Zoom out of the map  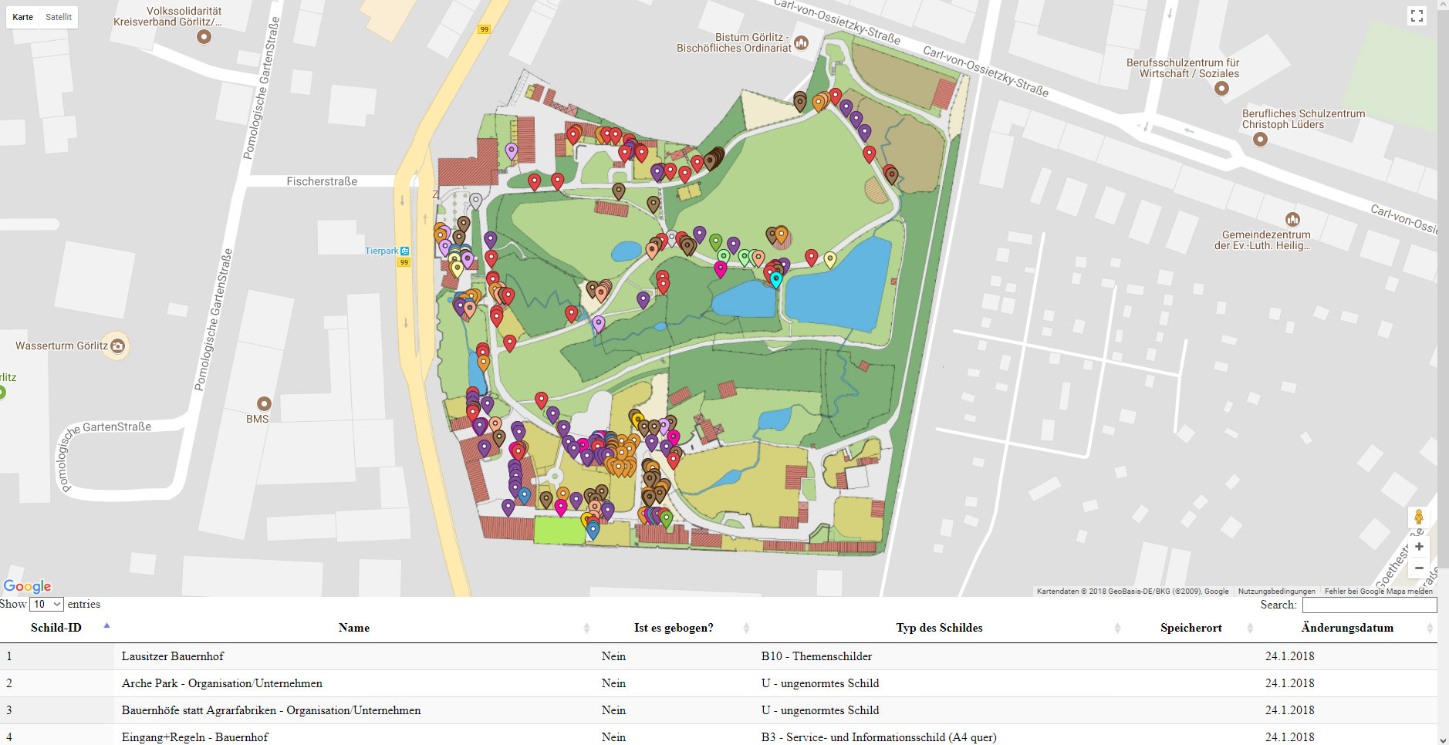click(1418, 568)
